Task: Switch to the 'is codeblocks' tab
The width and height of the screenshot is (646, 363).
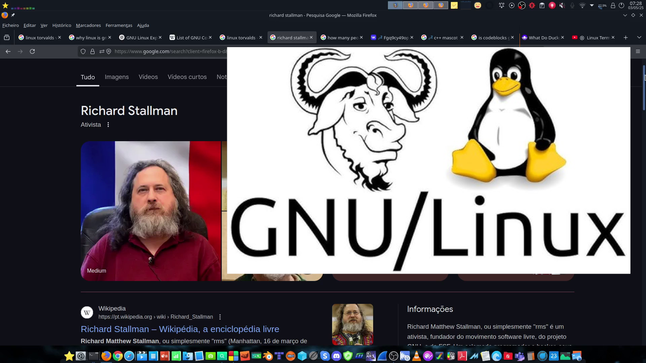Action: click(x=493, y=38)
